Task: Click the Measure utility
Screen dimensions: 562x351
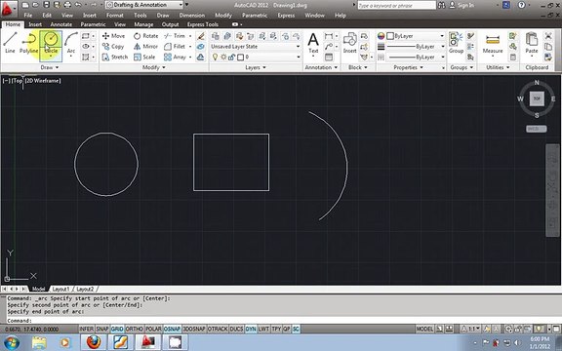Action: click(493, 44)
